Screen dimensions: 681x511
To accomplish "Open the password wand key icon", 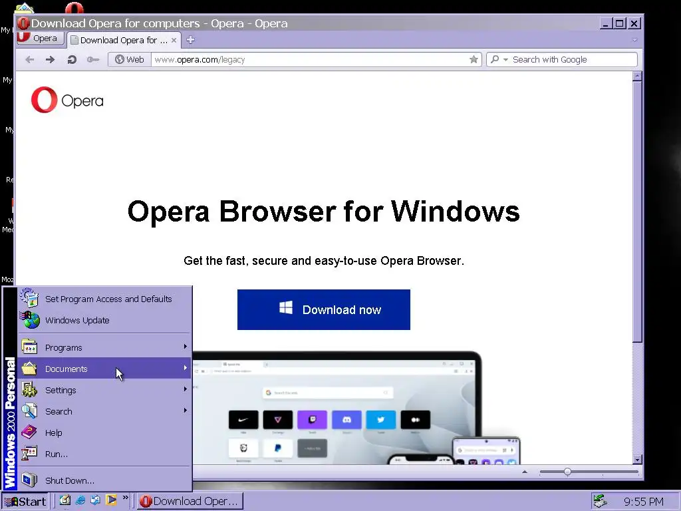I will [x=93, y=59].
